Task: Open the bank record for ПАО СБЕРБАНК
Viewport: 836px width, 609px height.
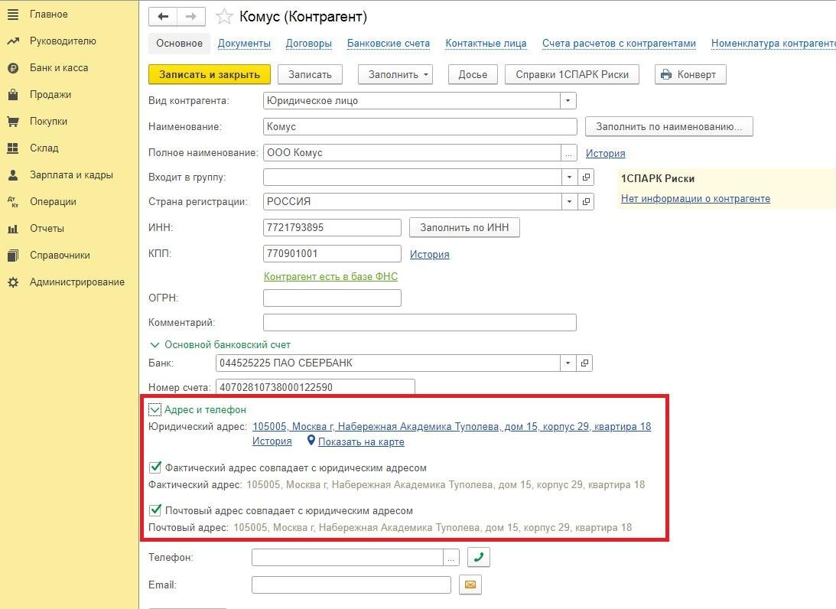Action: pos(584,363)
